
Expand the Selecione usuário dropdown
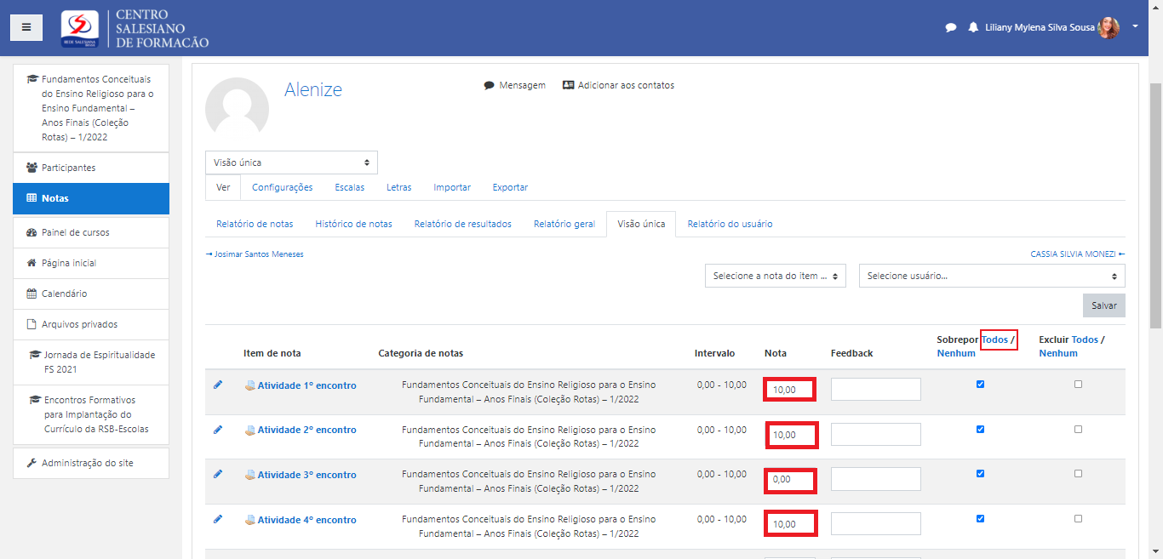991,276
